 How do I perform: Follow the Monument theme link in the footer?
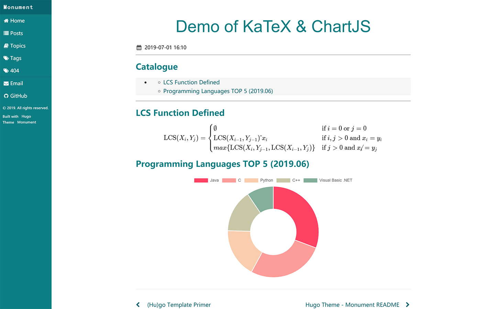point(26,122)
